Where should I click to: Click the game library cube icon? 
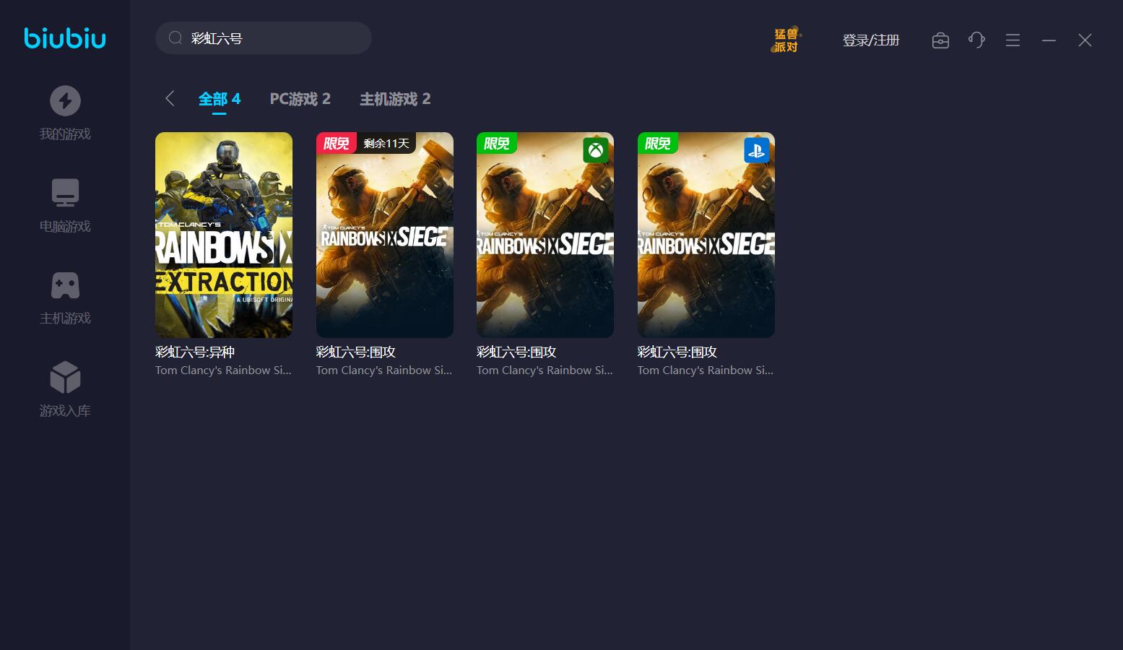(65, 377)
